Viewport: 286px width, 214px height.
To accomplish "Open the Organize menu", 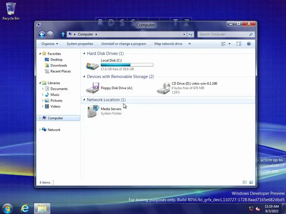I will point(50,44).
